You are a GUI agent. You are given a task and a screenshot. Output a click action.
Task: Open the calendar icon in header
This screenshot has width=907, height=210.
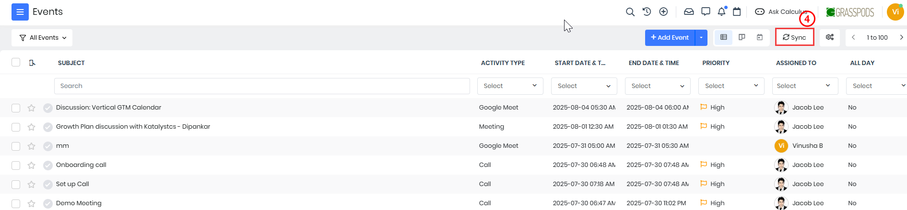pos(737,11)
